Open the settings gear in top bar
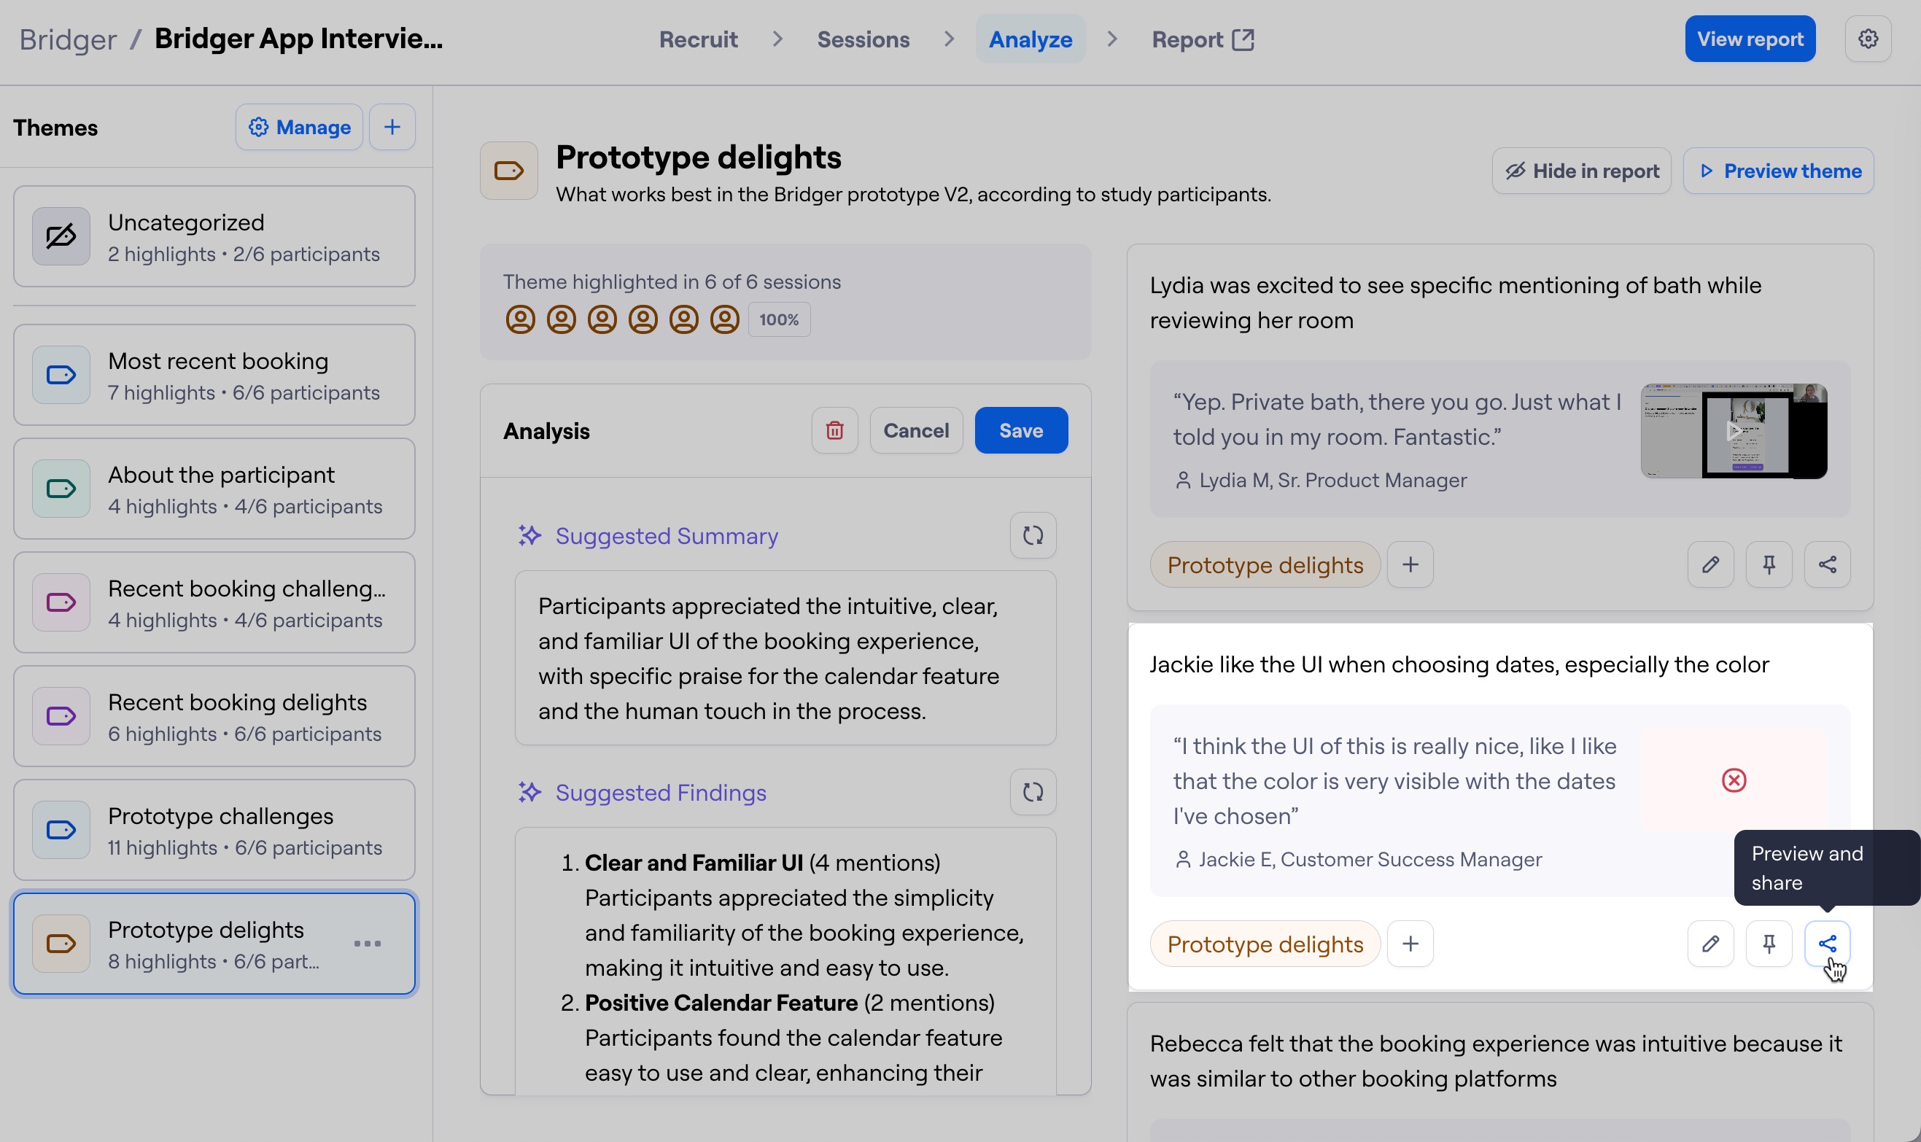This screenshot has width=1921, height=1142. pyautogui.click(x=1867, y=39)
